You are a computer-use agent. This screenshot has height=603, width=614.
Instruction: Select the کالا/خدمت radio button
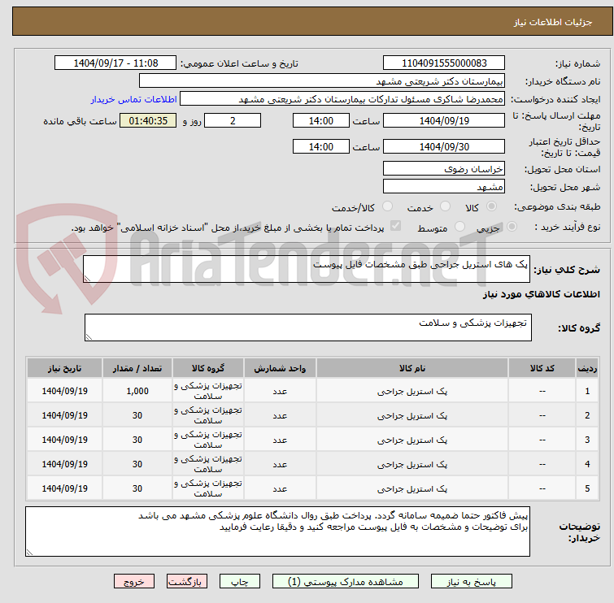[x=387, y=206]
